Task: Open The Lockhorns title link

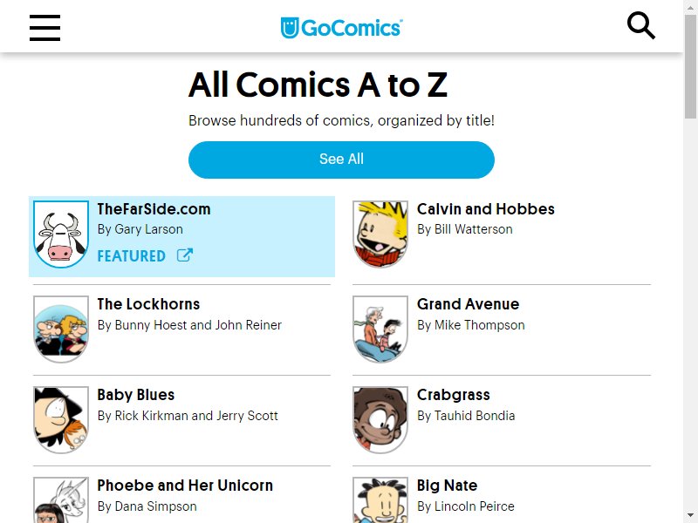Action: [x=148, y=304]
